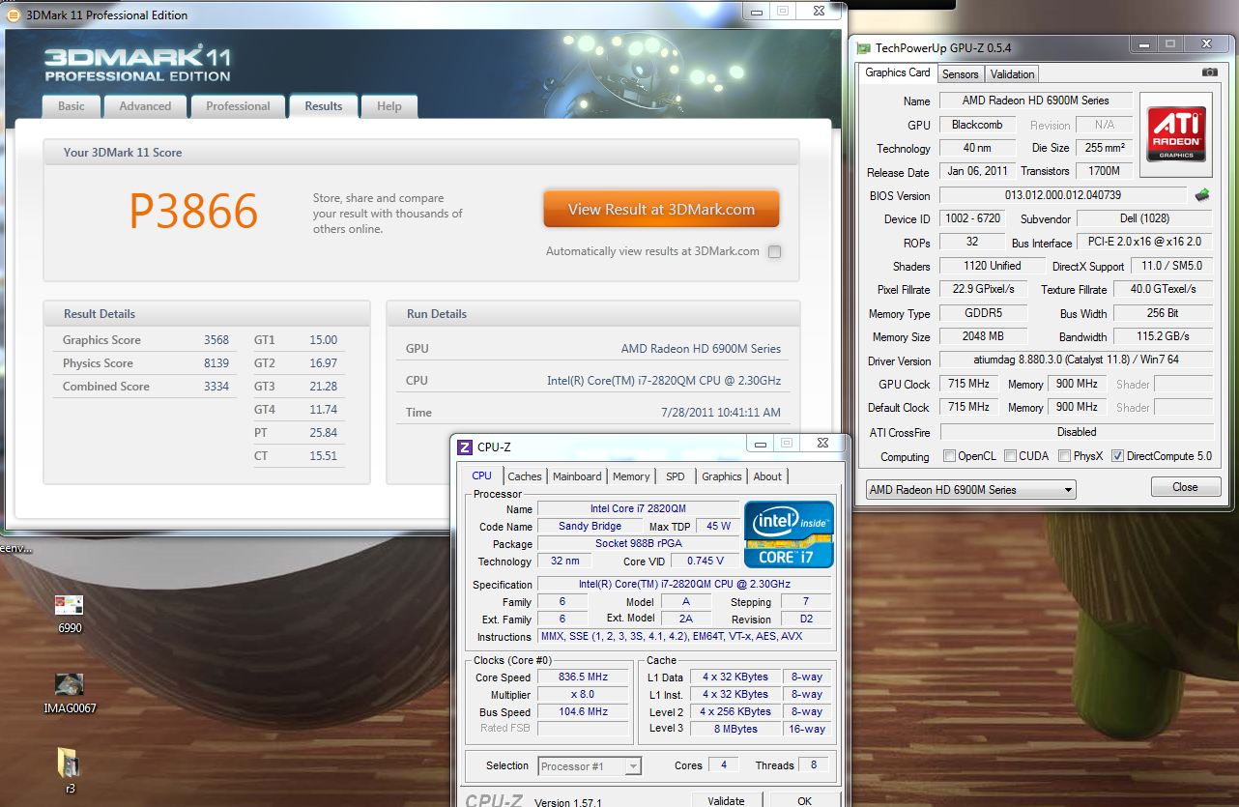The width and height of the screenshot is (1239, 807).
Task: Click the Validate button in CPU-Z
Action: [x=726, y=800]
